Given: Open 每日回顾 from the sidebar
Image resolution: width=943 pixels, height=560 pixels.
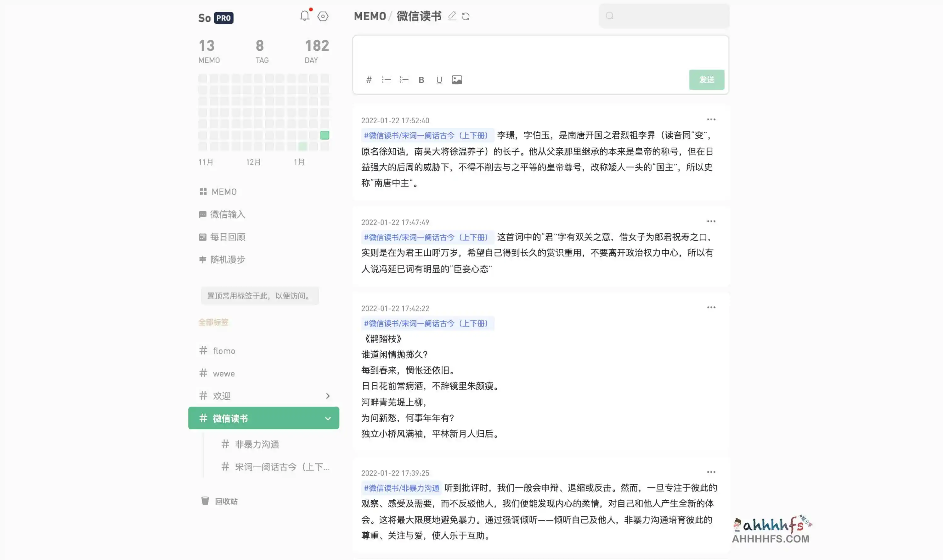Looking at the screenshot, I should coord(228,237).
